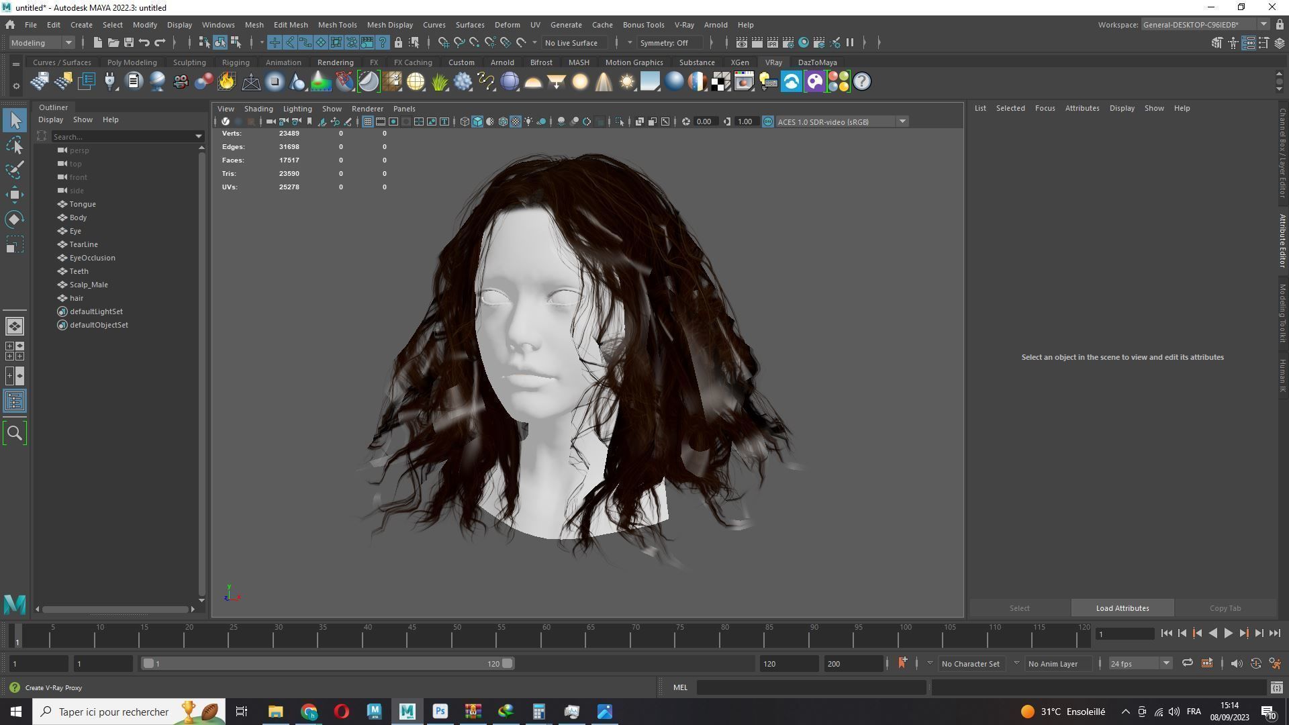Click the V-Ray sun light shelf icon
Image resolution: width=1289 pixels, height=725 pixels.
(x=627, y=82)
